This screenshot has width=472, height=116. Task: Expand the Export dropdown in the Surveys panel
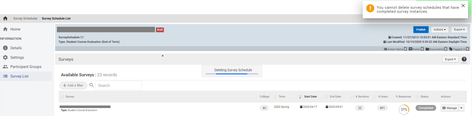click(x=450, y=59)
